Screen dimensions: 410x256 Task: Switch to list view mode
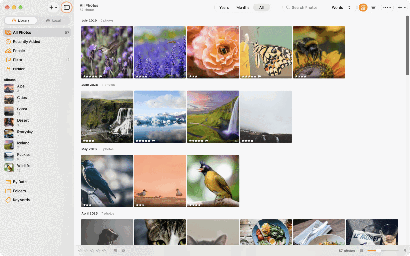pos(373,7)
